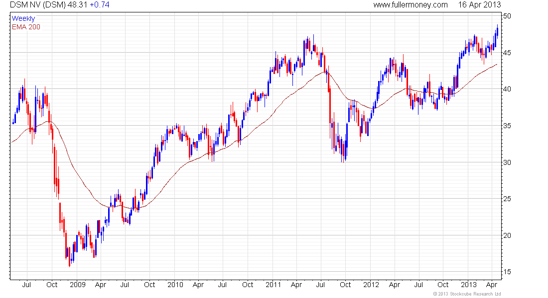Click the 45 price axis label
The width and height of the screenshot is (548, 298).
(507, 53)
